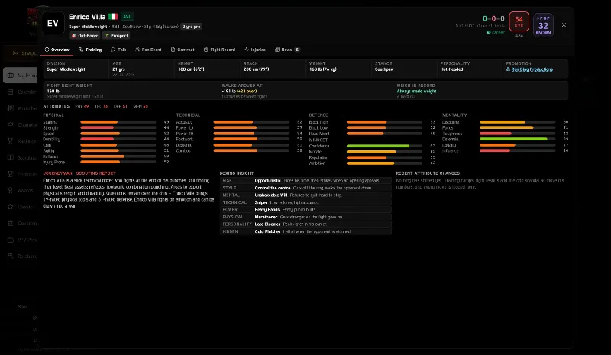Click Storylines book icon in background sidebar
This screenshot has width=611, height=355.
11,157
